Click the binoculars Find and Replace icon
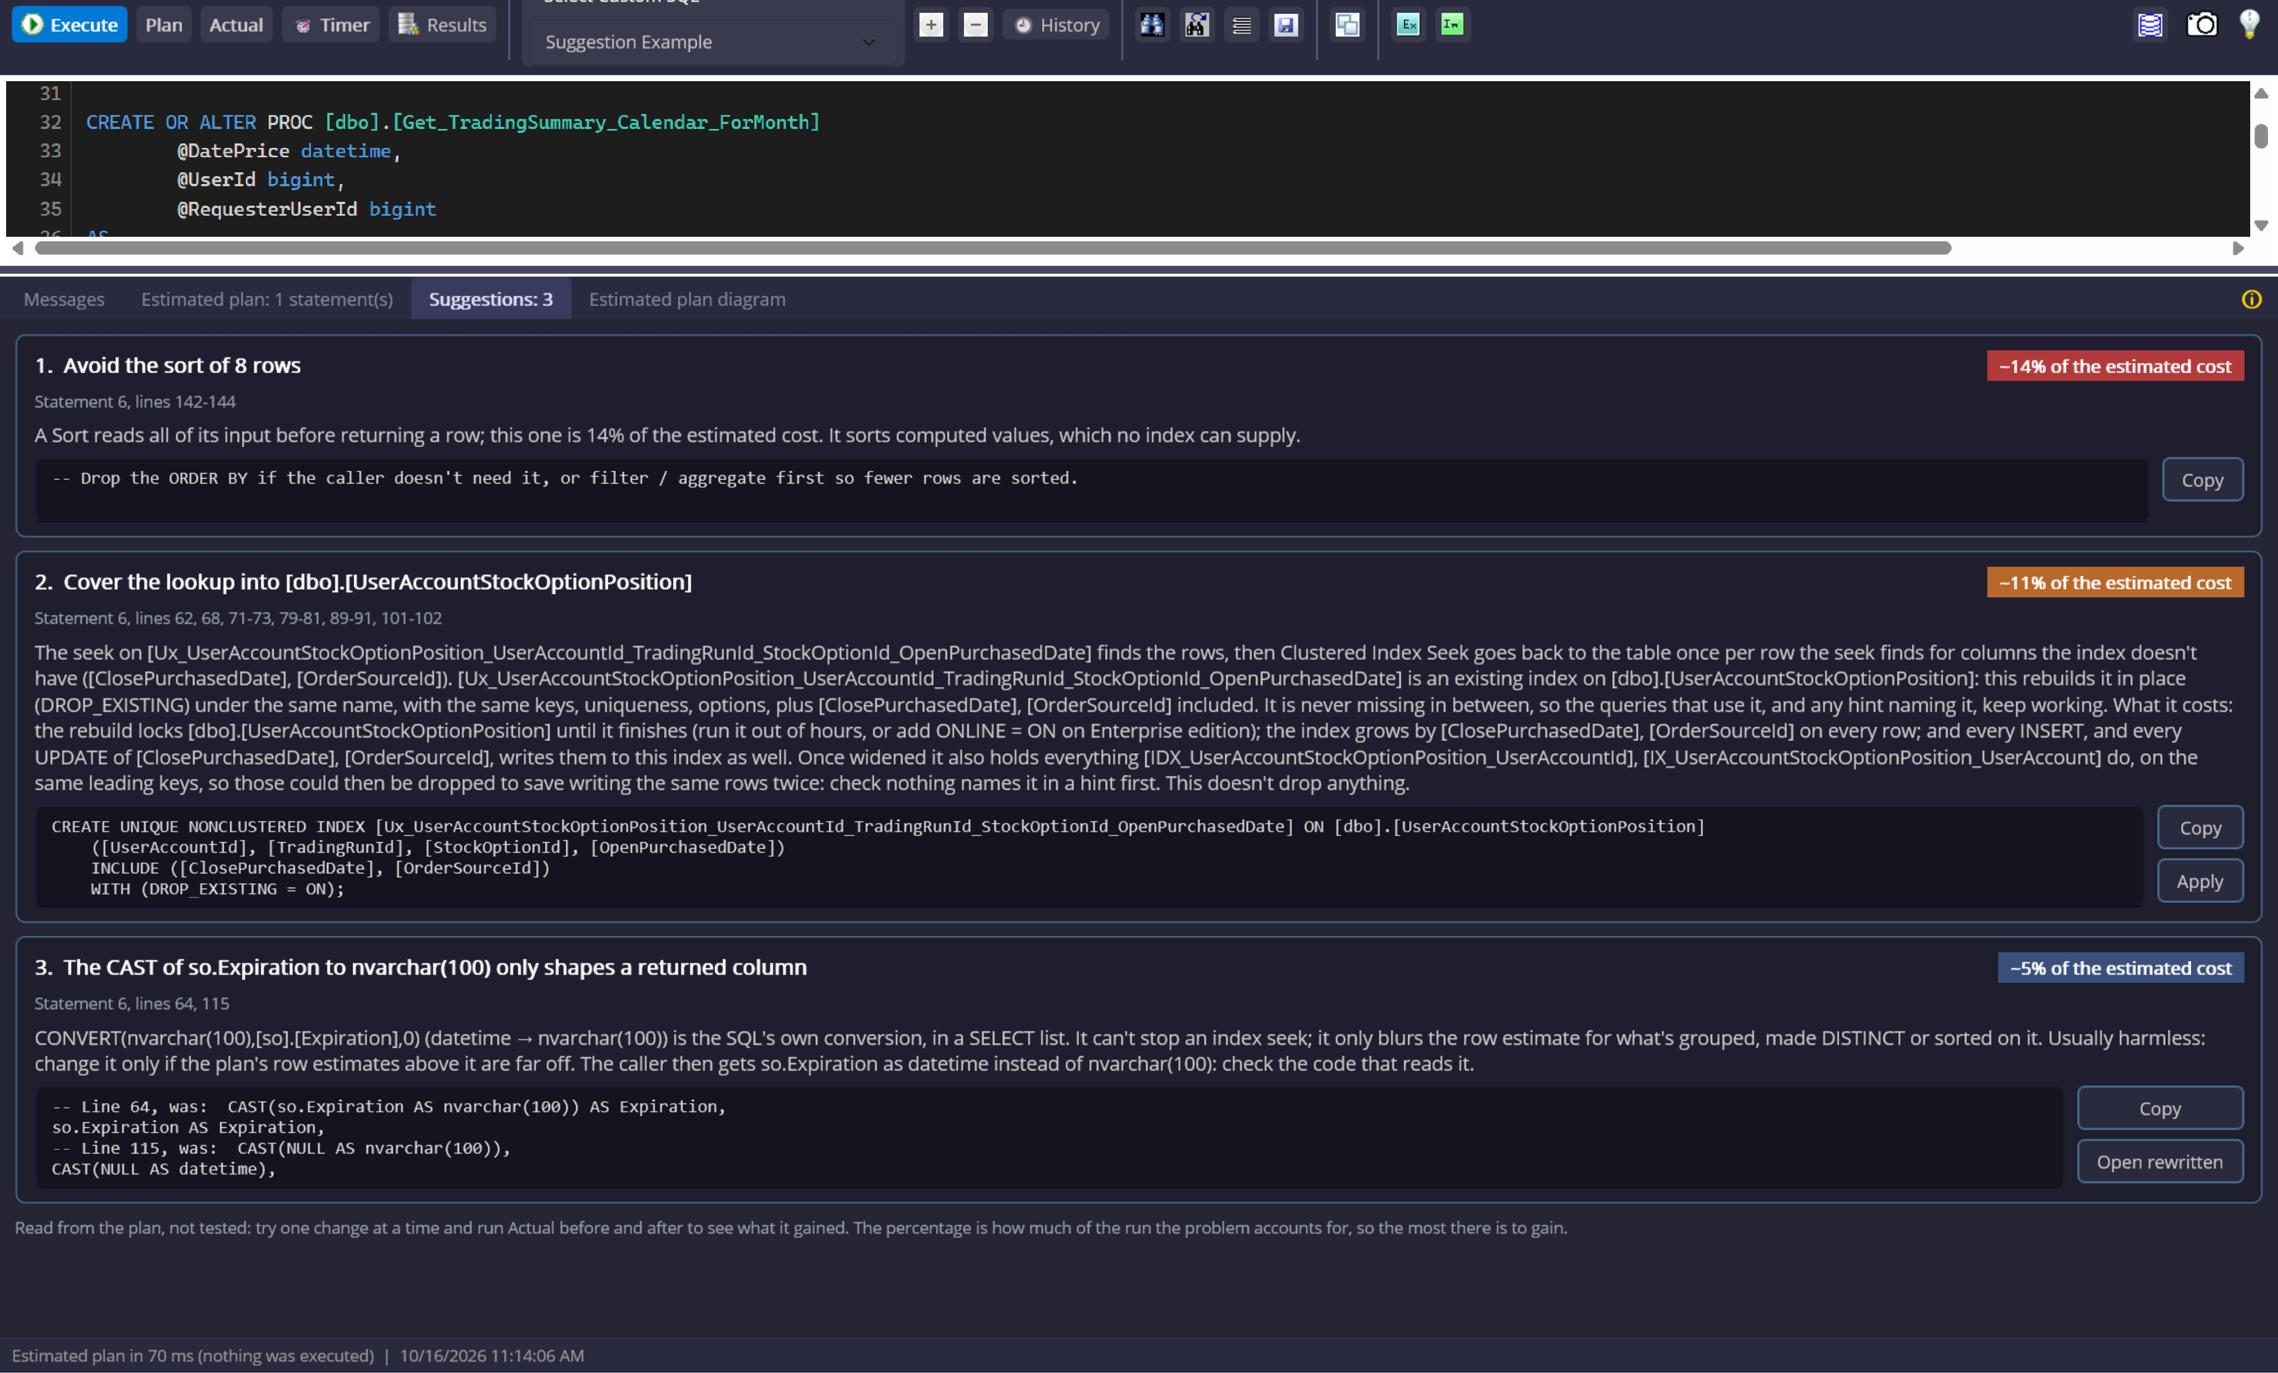 click(x=1196, y=25)
